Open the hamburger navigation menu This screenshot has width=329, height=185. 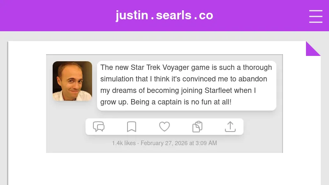pyautogui.click(x=315, y=16)
